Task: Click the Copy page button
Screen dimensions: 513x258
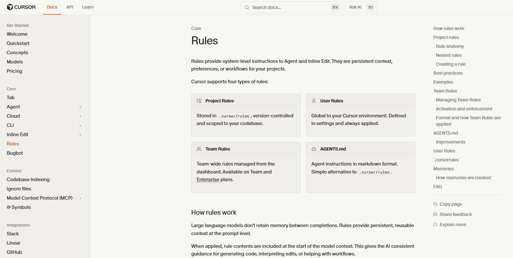Action: coord(447,204)
